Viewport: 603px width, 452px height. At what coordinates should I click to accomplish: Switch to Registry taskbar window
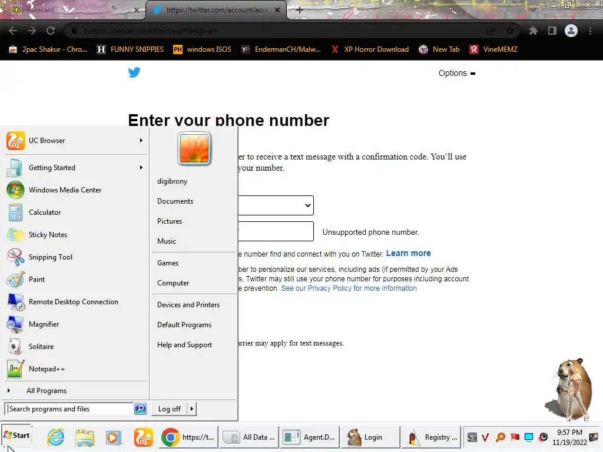pyautogui.click(x=432, y=437)
